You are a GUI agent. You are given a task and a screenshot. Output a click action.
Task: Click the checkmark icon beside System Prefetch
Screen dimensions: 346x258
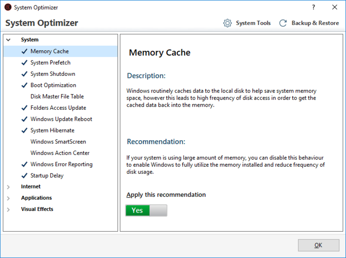click(x=25, y=63)
